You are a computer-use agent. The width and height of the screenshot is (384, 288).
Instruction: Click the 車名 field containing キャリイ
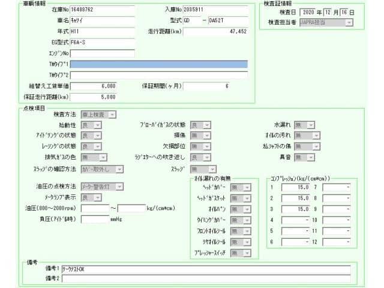click(103, 20)
